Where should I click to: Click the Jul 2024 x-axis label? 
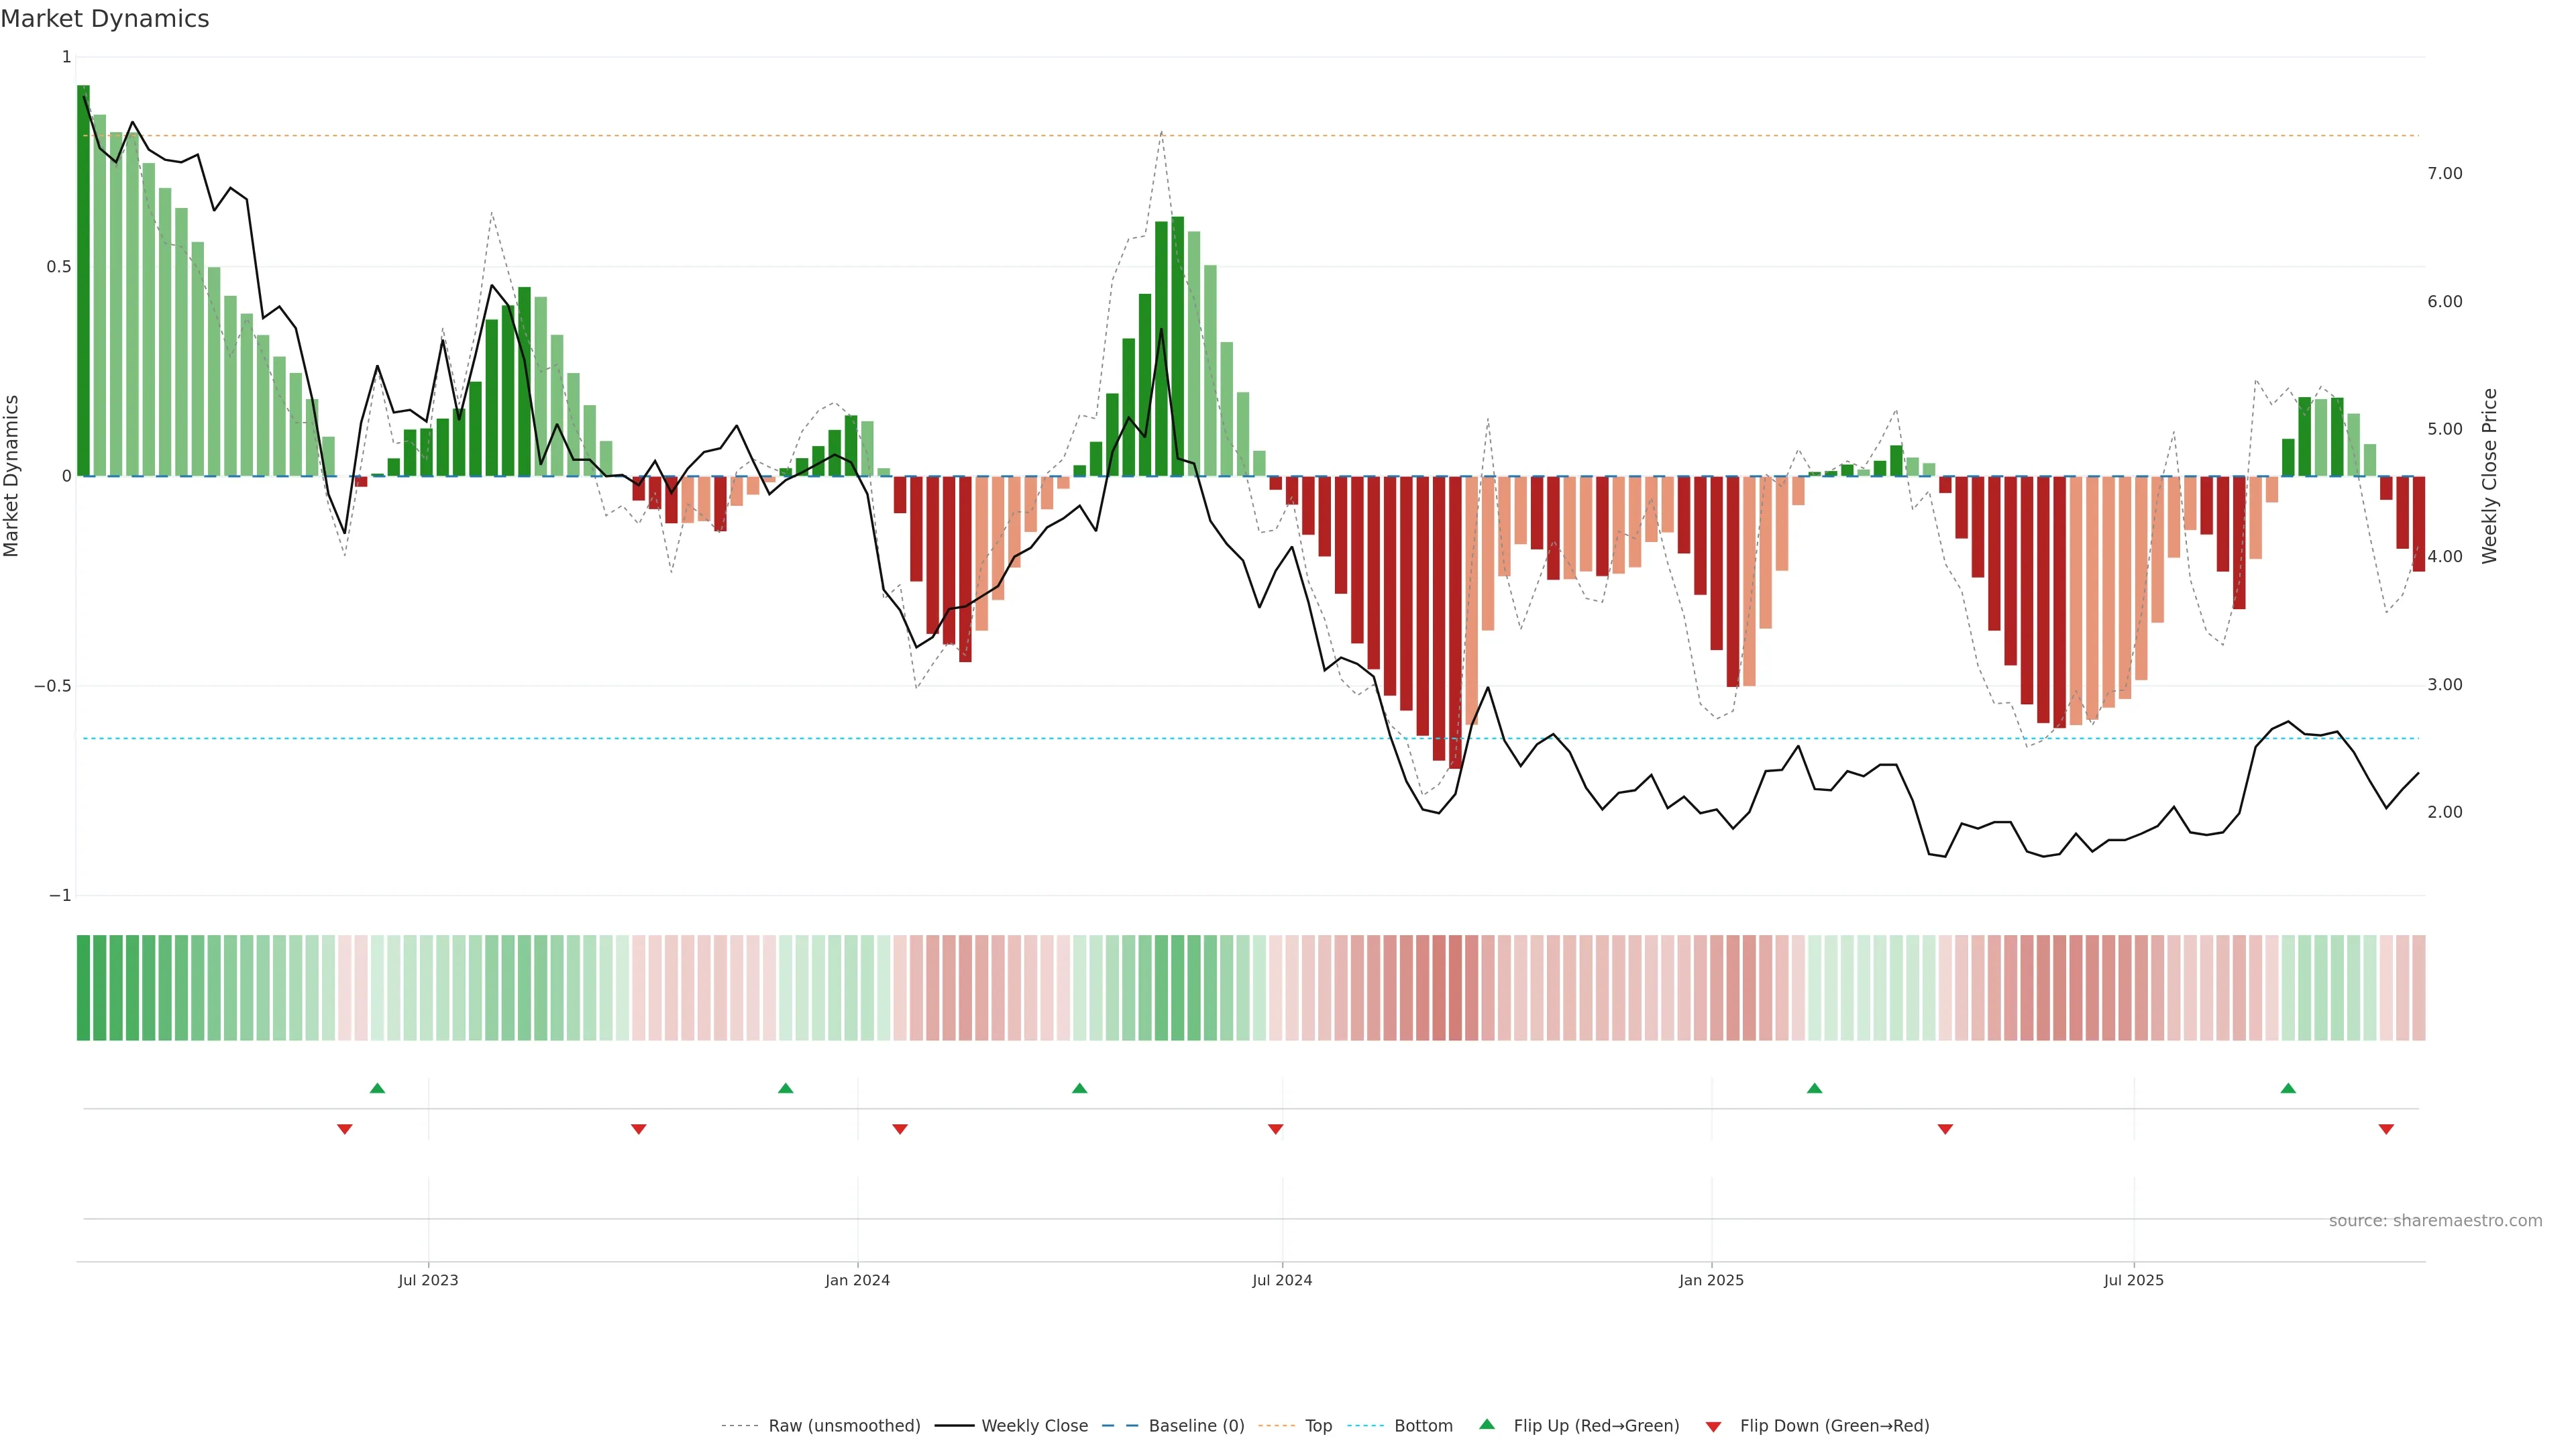pos(1282,1280)
